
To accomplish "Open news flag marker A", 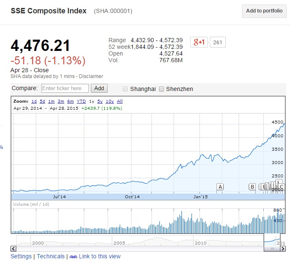I will tap(220, 187).
